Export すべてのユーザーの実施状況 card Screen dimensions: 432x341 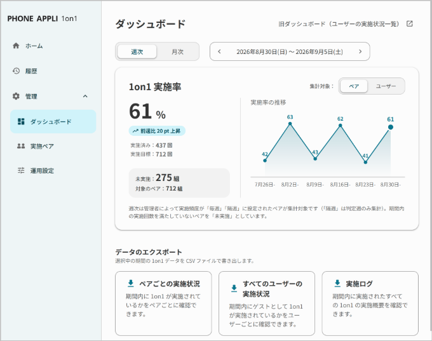(x=267, y=304)
